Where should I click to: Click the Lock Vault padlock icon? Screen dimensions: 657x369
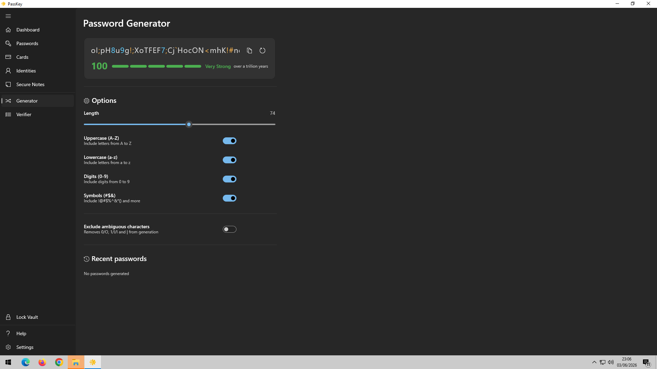point(8,317)
